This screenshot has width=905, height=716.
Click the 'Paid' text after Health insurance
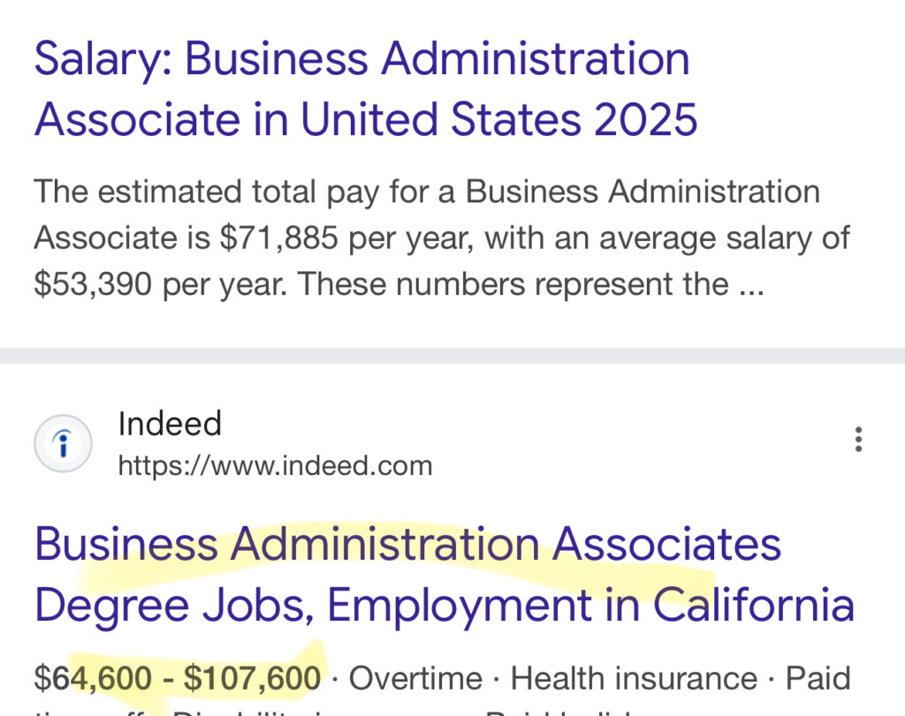coord(818,678)
